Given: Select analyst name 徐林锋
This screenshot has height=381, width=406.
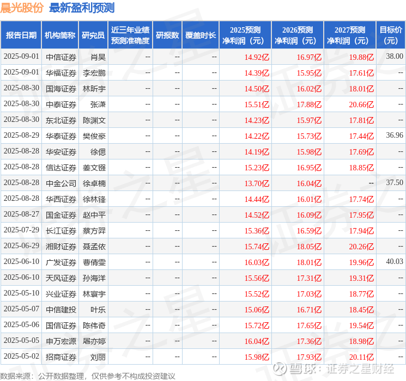Looking at the screenshot, I should 94,199.
